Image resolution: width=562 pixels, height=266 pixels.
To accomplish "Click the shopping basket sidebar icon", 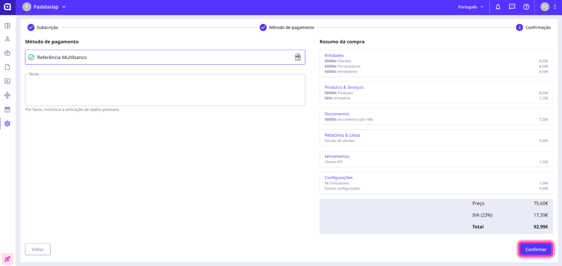I will [x=7, y=53].
